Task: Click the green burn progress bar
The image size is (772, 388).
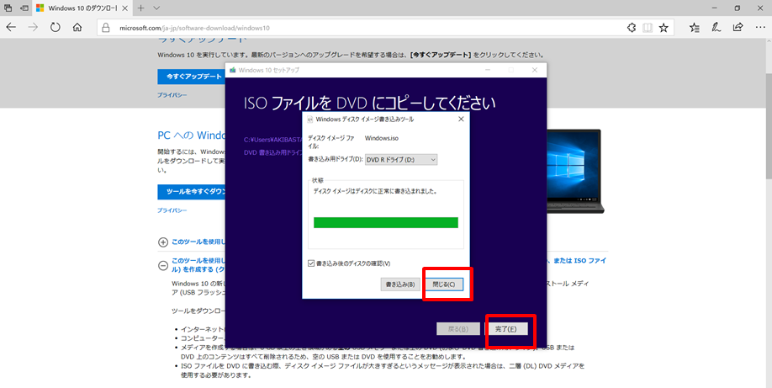Action: [385, 223]
